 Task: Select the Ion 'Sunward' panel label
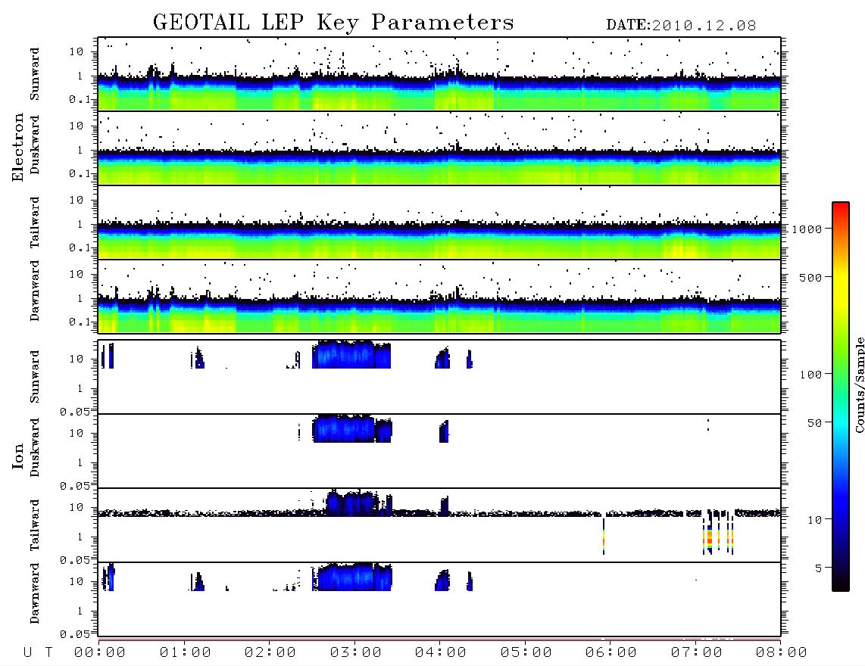35,376
